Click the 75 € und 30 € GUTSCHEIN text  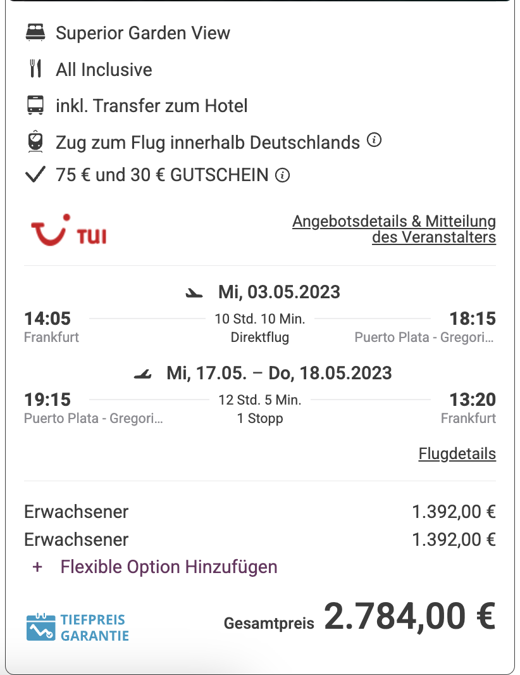[162, 175]
